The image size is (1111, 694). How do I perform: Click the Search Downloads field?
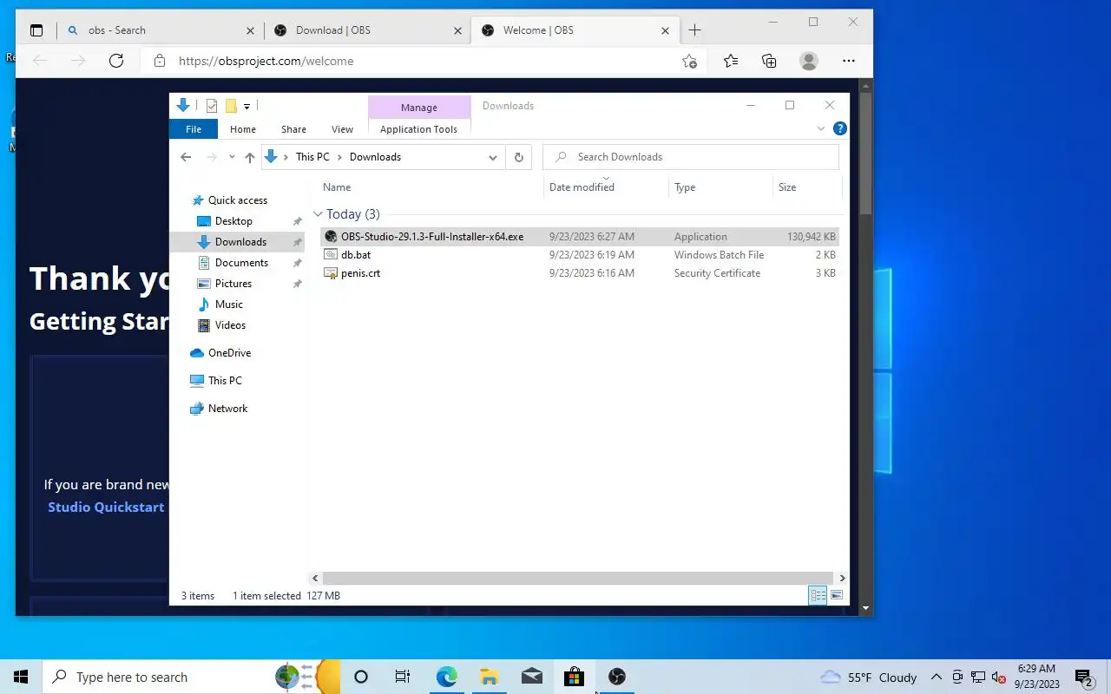pos(691,157)
